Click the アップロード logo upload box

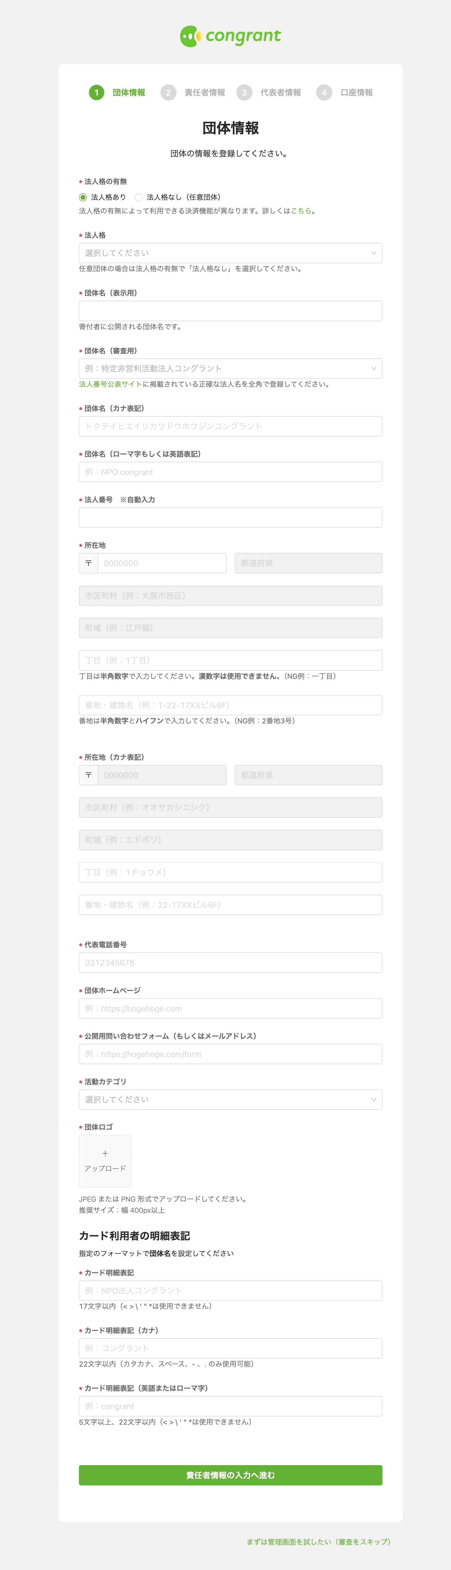click(105, 1161)
